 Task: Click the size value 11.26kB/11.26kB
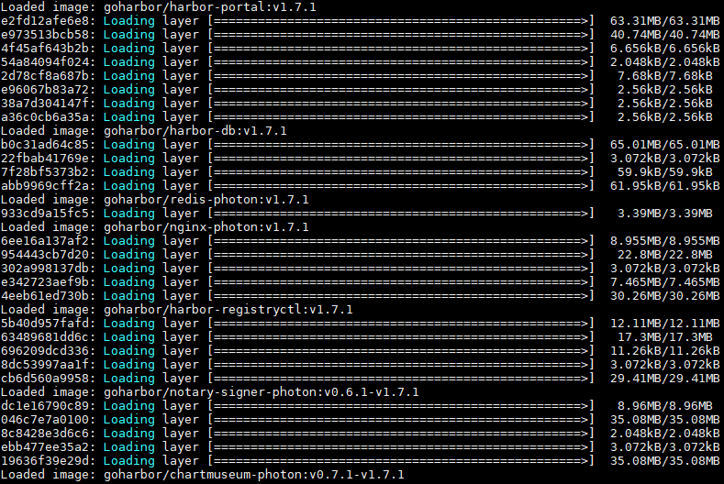pyautogui.click(x=665, y=351)
